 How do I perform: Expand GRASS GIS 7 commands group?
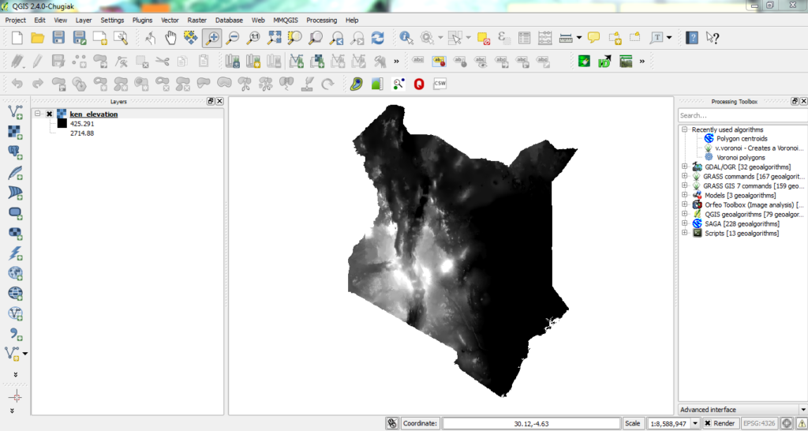tap(685, 186)
